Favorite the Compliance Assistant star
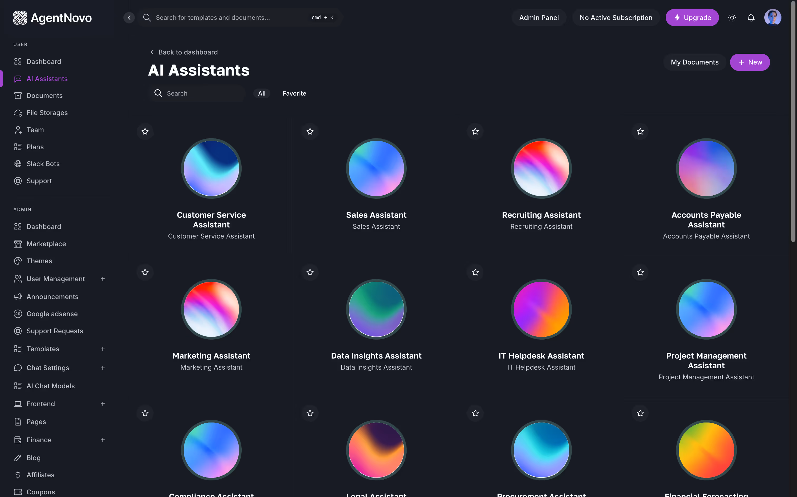Viewport: 797px width, 497px height. (x=145, y=413)
